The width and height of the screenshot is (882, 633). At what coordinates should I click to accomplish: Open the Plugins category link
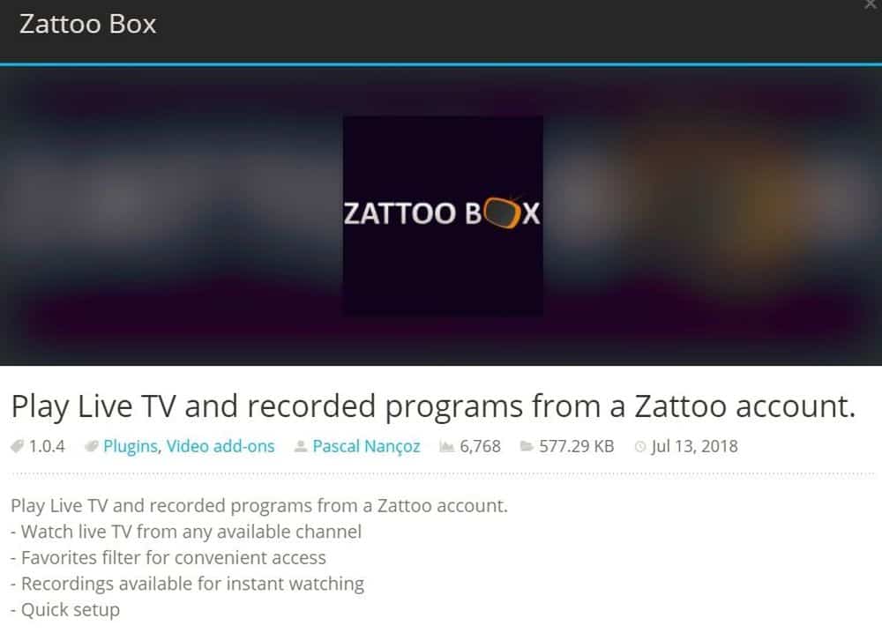(x=130, y=446)
